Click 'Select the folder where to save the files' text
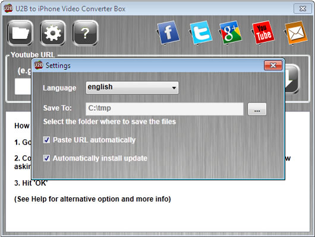Image resolution: width=315 pixels, height=237 pixels. (x=109, y=121)
